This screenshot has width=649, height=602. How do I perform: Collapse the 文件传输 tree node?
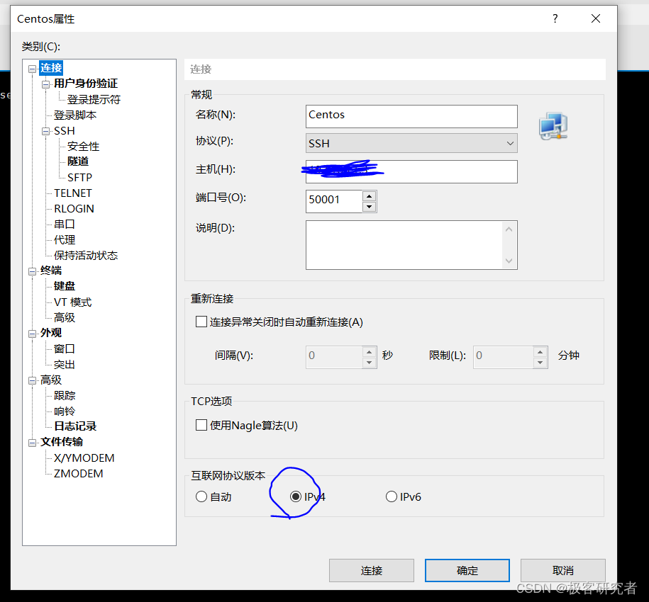(33, 443)
